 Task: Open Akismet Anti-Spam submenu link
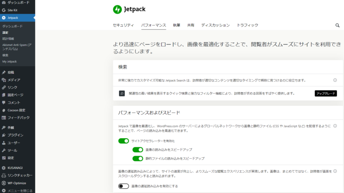coord(17,47)
